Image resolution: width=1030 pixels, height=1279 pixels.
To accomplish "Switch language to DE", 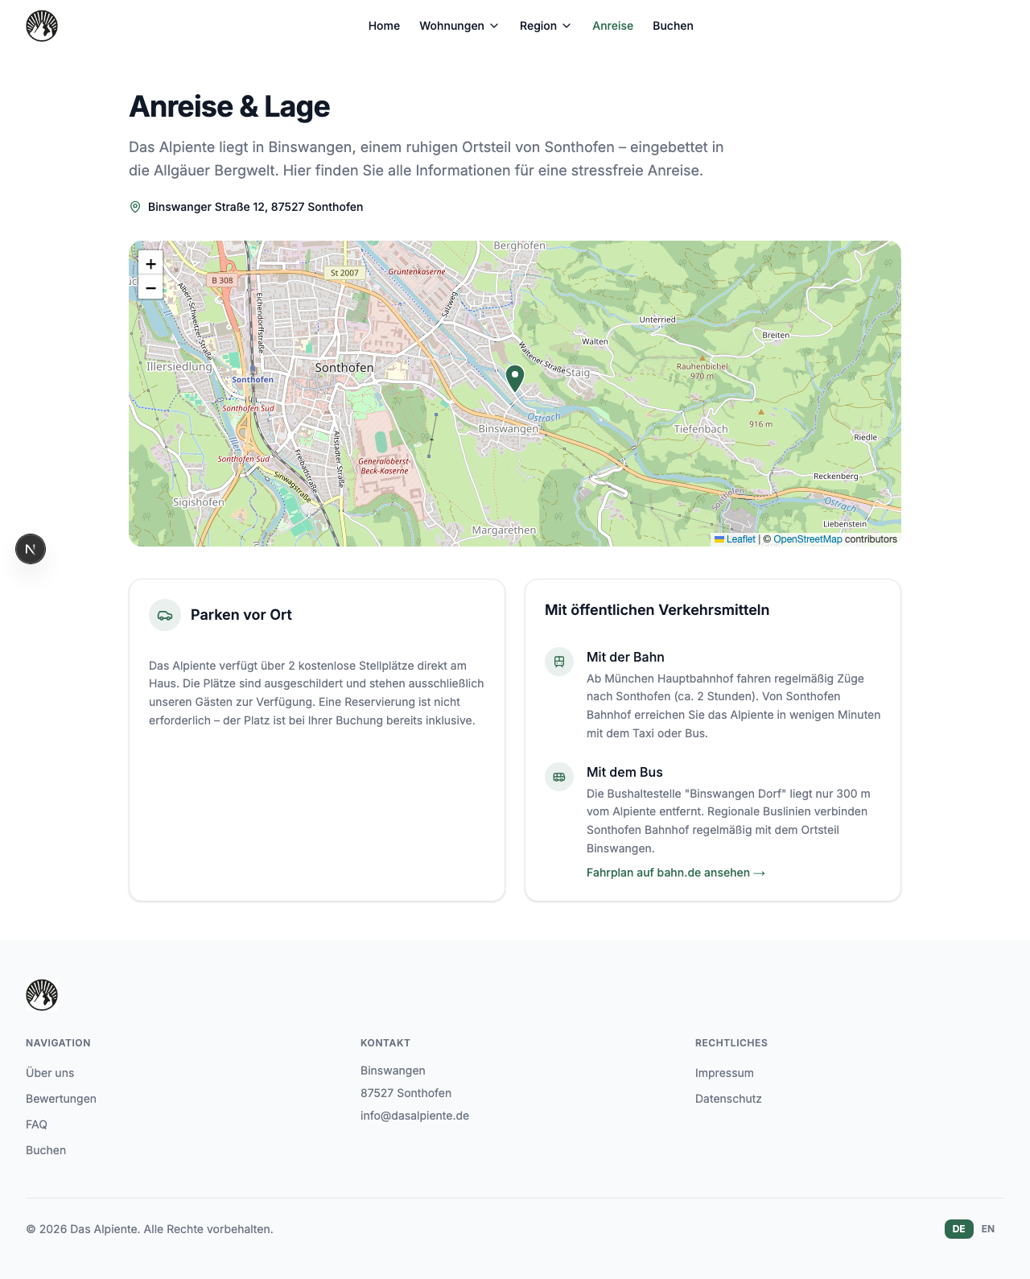I will pyautogui.click(x=958, y=1229).
